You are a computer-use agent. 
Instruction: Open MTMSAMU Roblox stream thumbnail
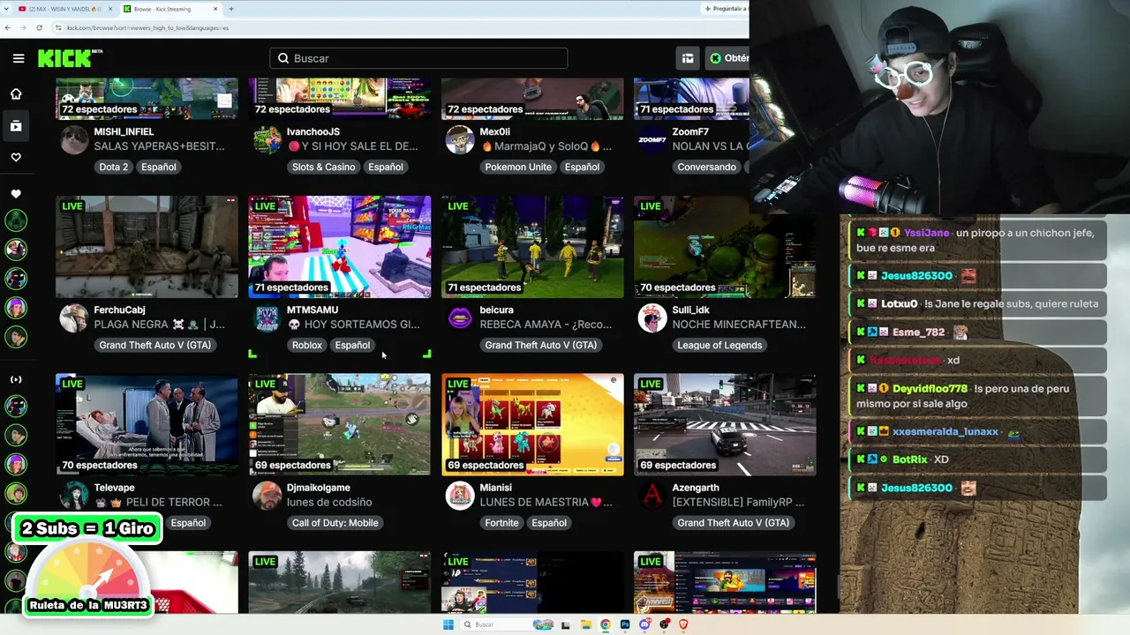coord(340,247)
